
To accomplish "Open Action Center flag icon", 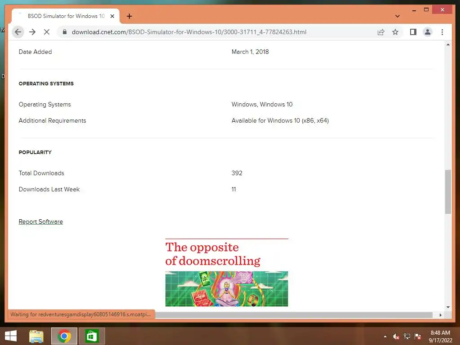I will click(418, 336).
